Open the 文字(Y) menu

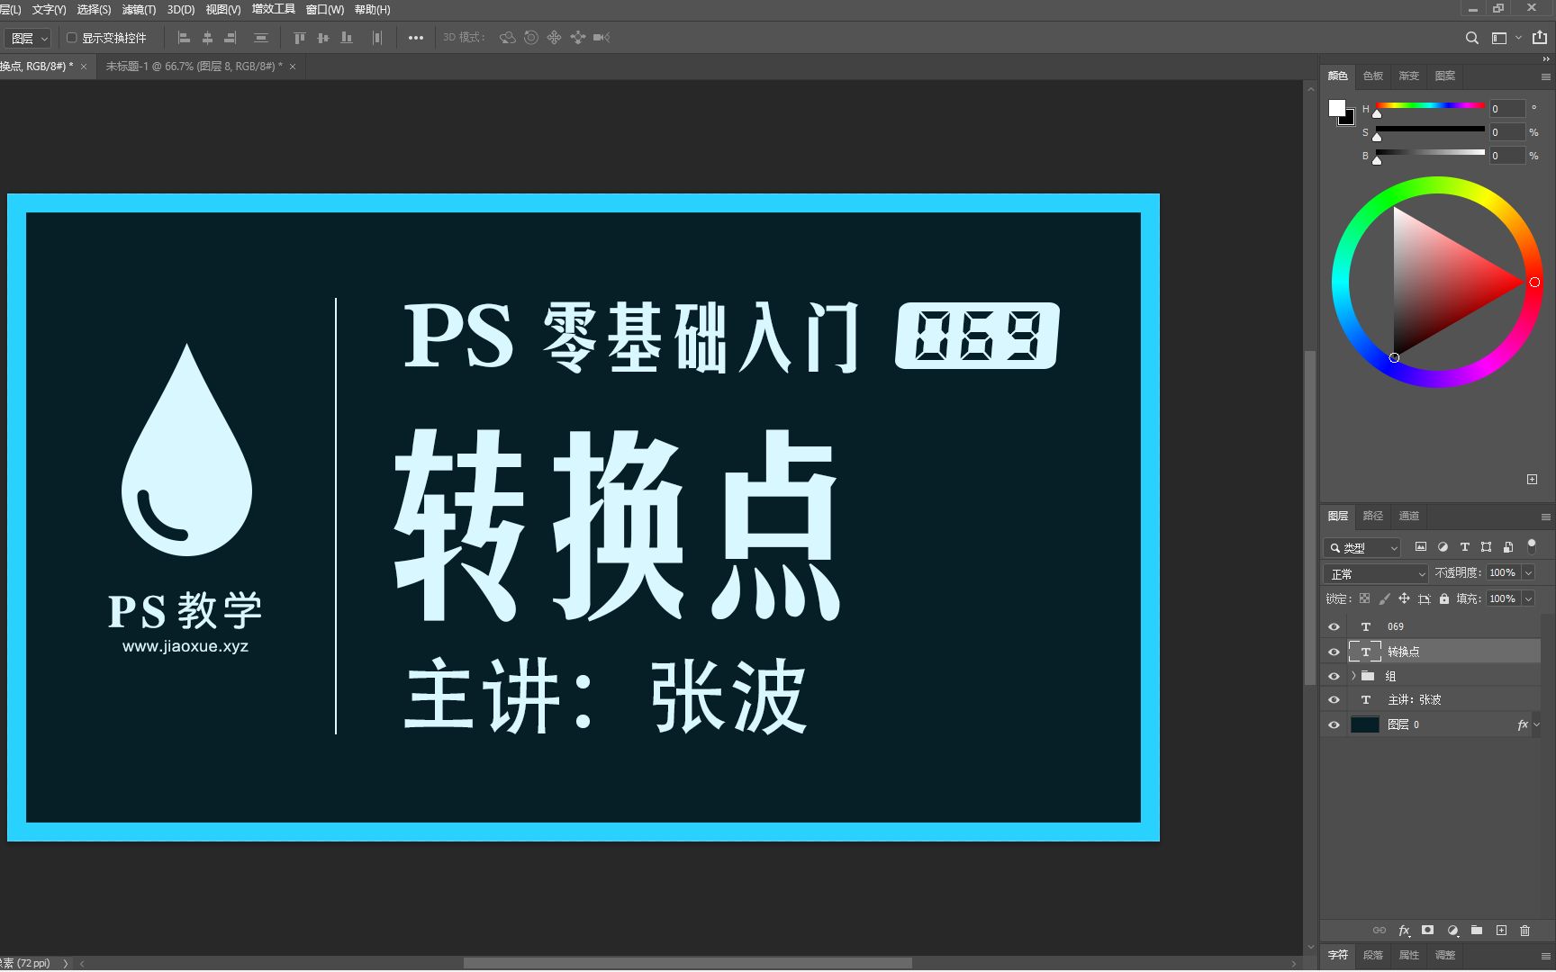(x=49, y=9)
